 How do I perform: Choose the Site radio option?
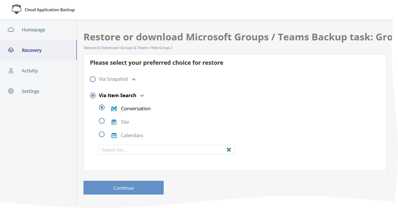tap(102, 121)
